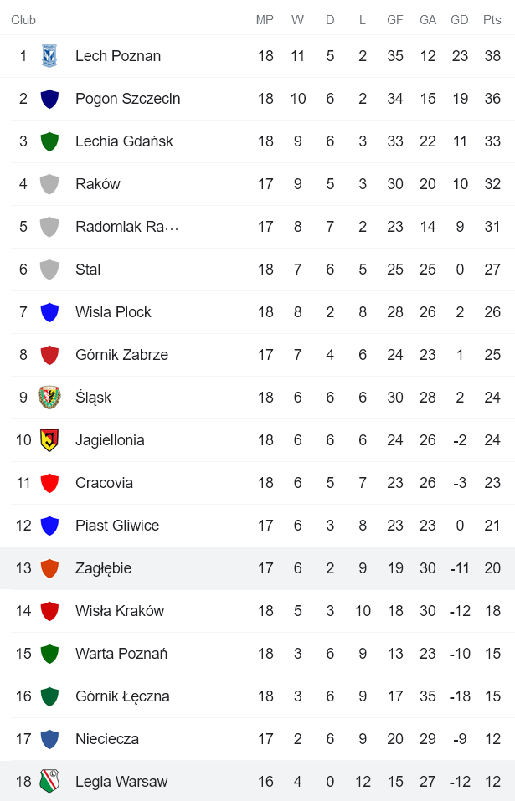
Task: Click the Górnik Zabrze badge
Action: click(x=49, y=355)
